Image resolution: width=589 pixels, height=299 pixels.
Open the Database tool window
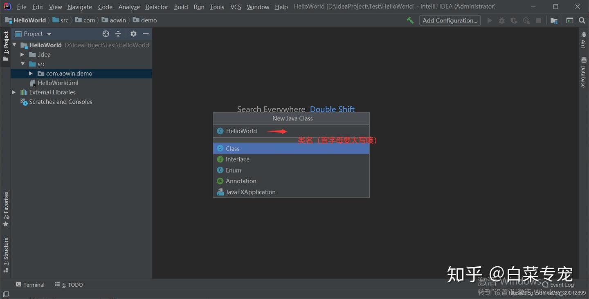584,72
